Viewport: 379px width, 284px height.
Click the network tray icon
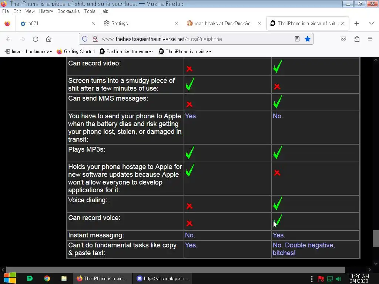pos(330,279)
